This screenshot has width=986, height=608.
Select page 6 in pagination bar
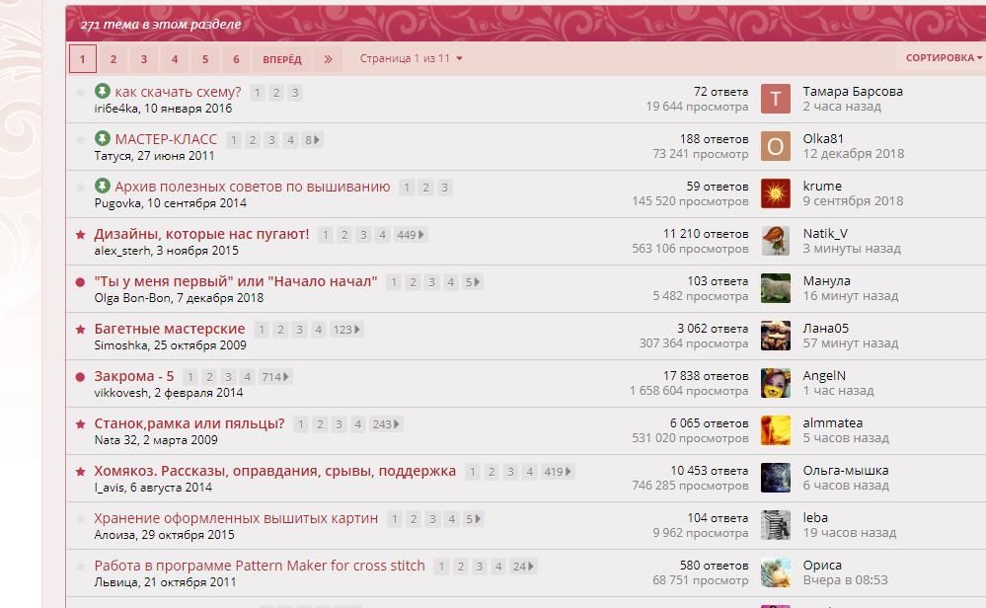point(236,59)
